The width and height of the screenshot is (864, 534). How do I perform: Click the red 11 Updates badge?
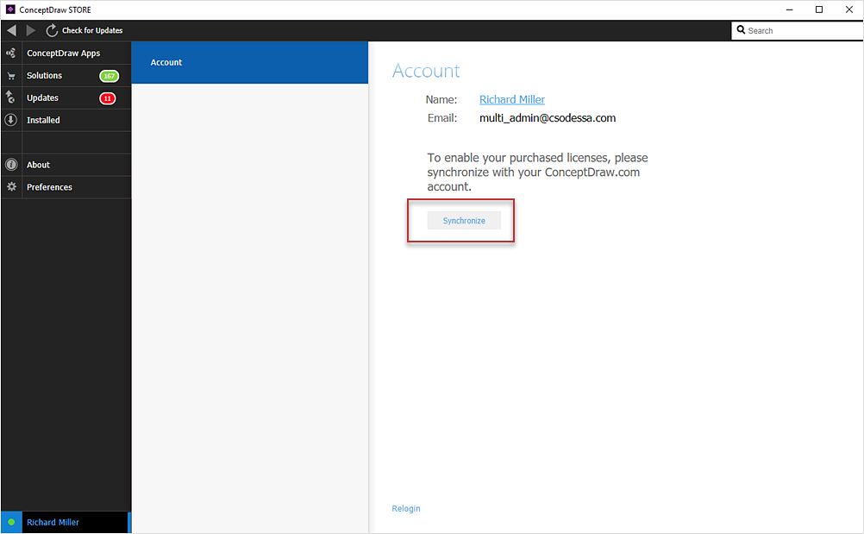[x=108, y=98]
